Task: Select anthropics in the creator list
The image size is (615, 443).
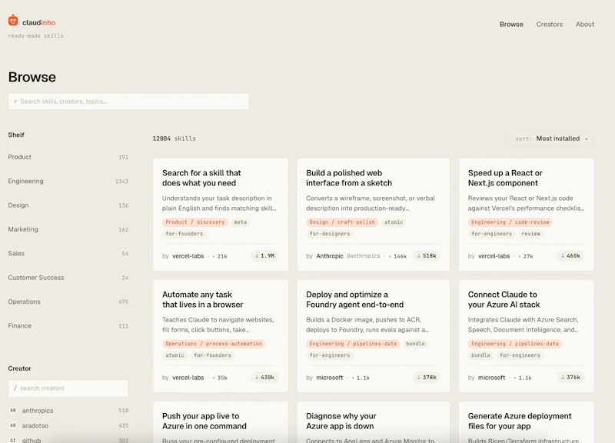Action: (x=68, y=411)
